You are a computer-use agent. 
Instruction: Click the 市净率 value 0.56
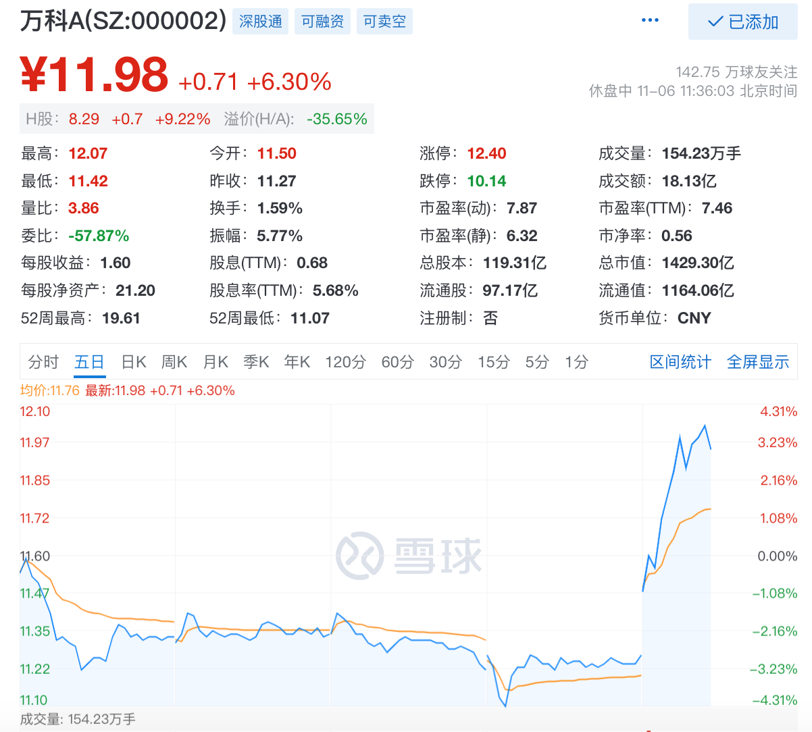click(x=677, y=236)
